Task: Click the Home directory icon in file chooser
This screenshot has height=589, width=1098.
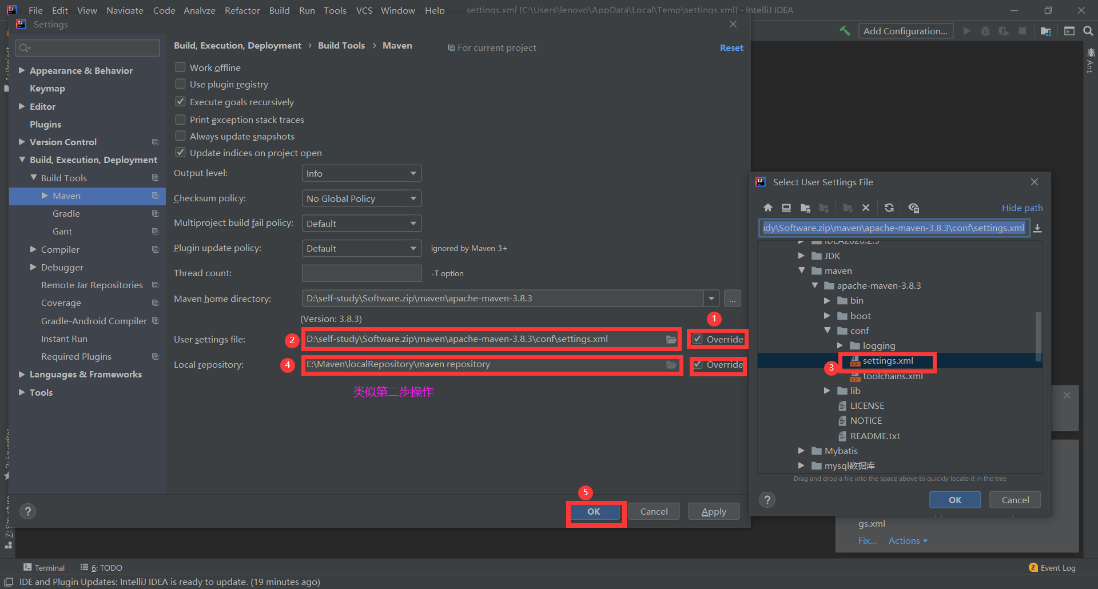Action: point(768,208)
